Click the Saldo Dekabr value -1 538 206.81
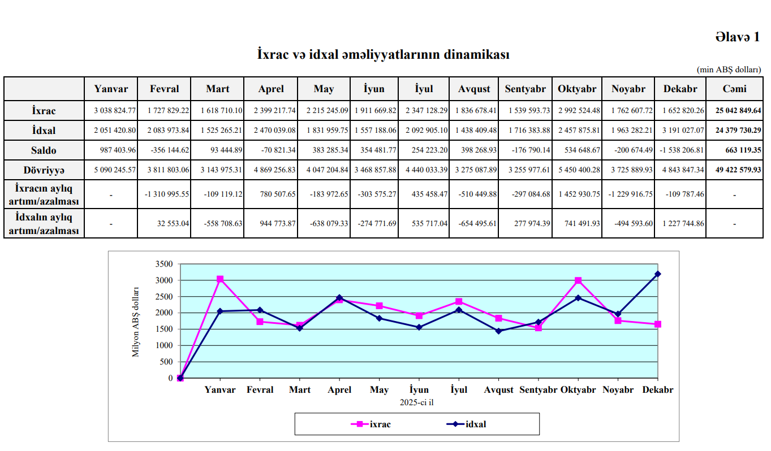 point(680,151)
